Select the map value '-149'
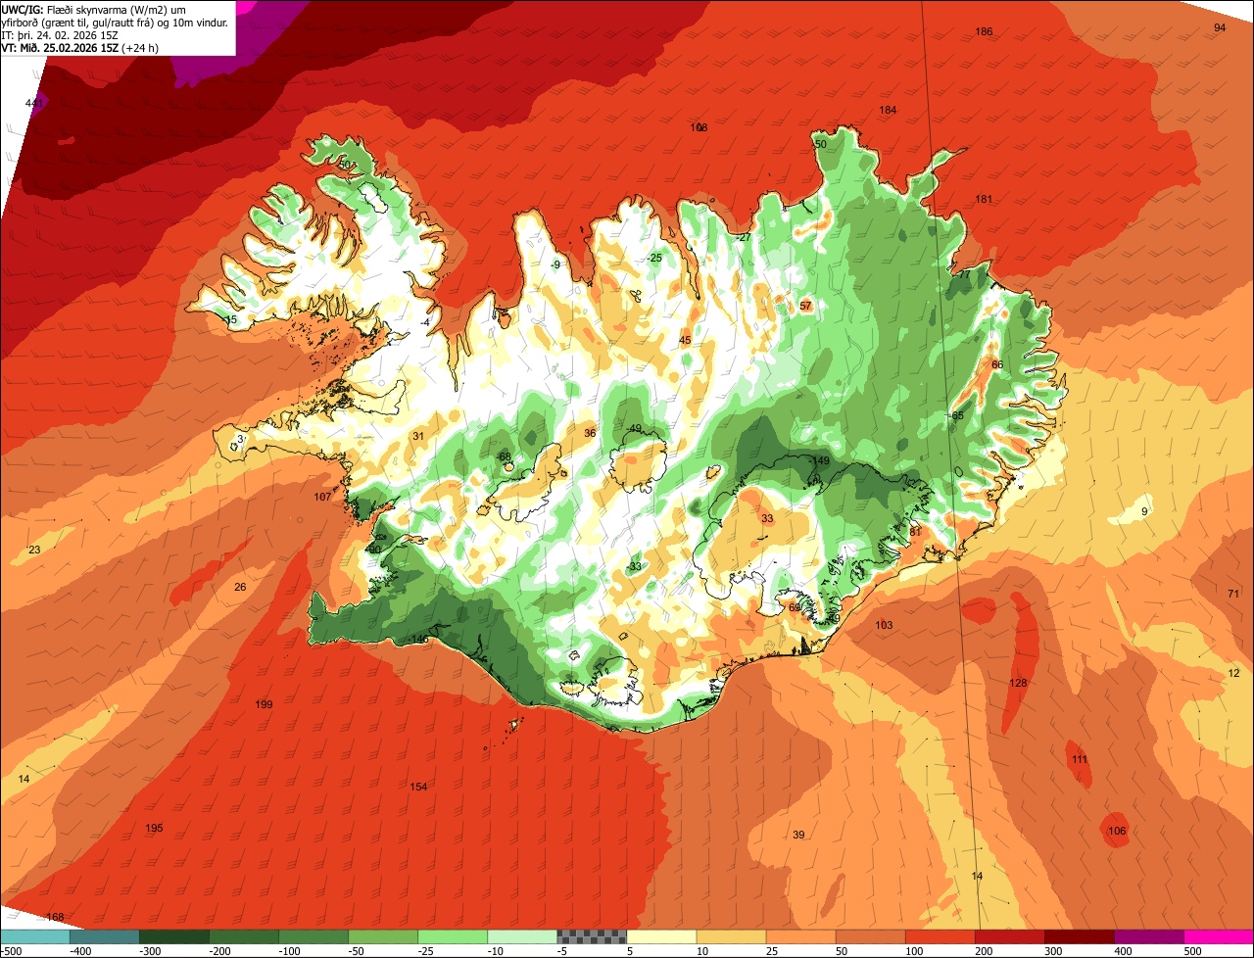Viewport: 1254px width, 958px height. [x=820, y=460]
